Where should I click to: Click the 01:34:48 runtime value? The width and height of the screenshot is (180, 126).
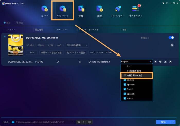(39, 62)
